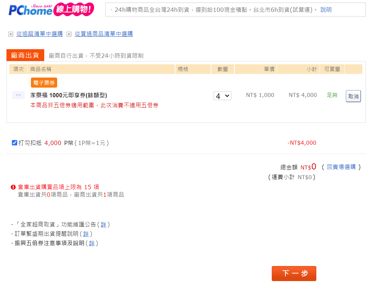Image resolution: width=376 pixels, height=294 pixels.
Task: Click the 廠商自行出貨 description text
Action: [96, 56]
